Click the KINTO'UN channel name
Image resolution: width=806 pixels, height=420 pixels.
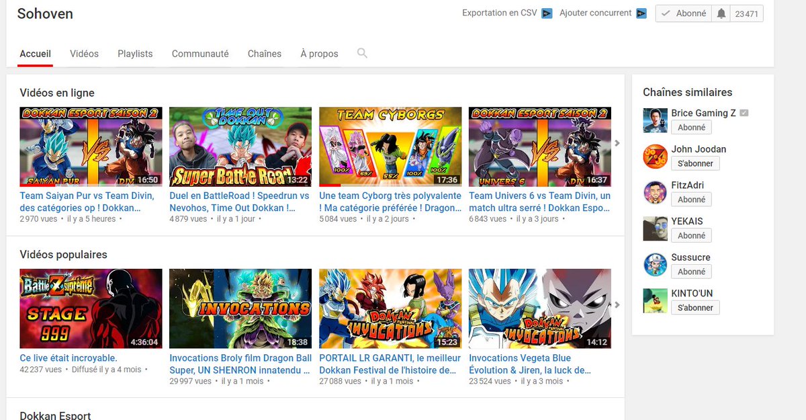692,294
